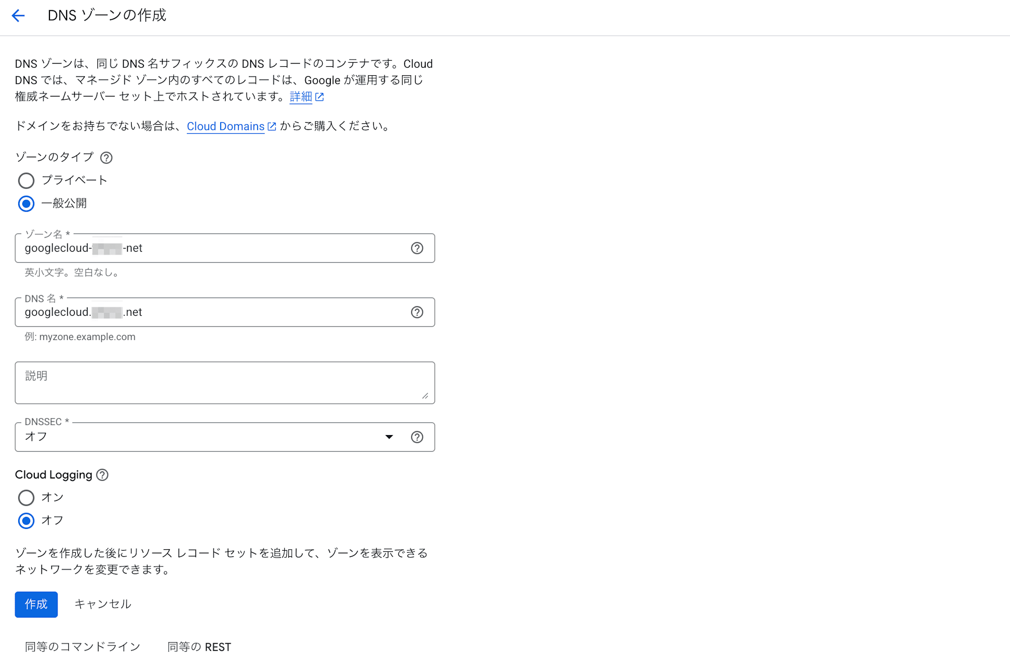Show help icon in DNS 名 field
Image resolution: width=1010 pixels, height=672 pixels.
click(x=417, y=312)
